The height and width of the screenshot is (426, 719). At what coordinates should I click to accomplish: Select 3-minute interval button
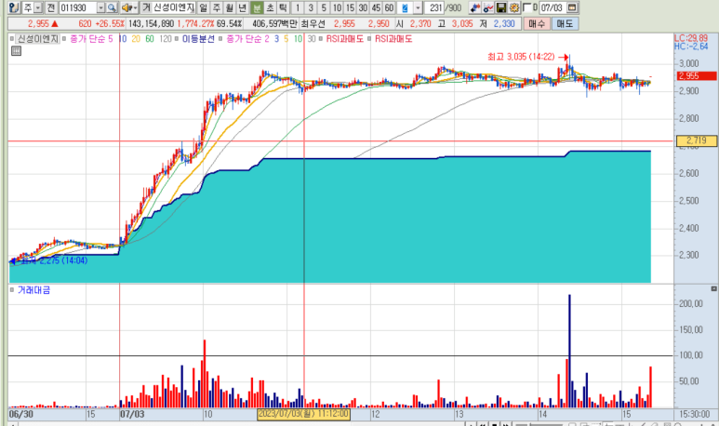[311, 7]
